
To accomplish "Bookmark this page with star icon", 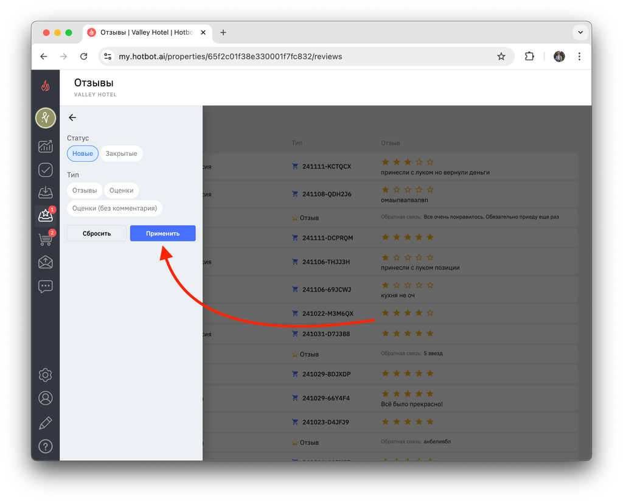I will tap(501, 57).
